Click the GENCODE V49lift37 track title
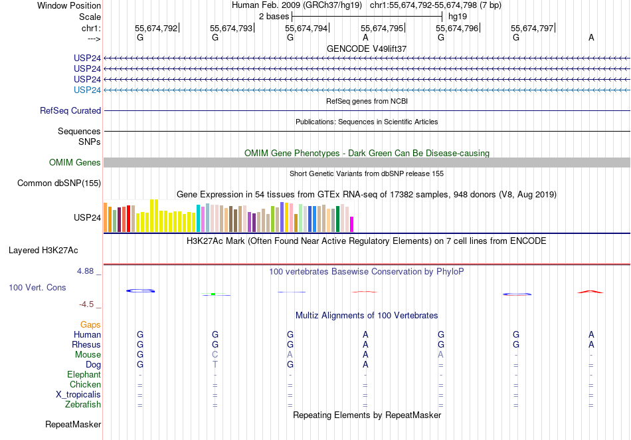 367,49
